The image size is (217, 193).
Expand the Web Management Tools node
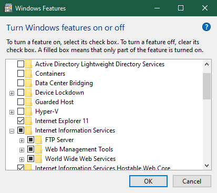click(x=22, y=150)
